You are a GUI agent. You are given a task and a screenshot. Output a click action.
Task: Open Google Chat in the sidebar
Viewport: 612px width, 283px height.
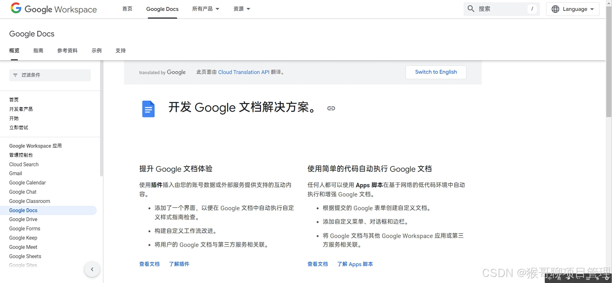(23, 192)
